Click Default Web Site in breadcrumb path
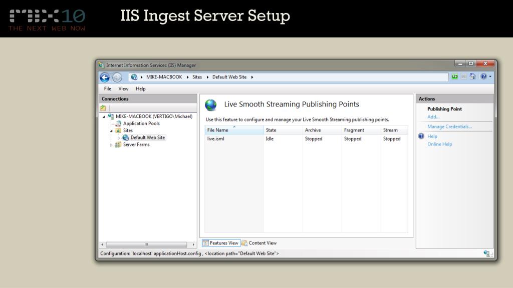Image resolution: width=513 pixels, height=288 pixels. pyautogui.click(x=229, y=77)
